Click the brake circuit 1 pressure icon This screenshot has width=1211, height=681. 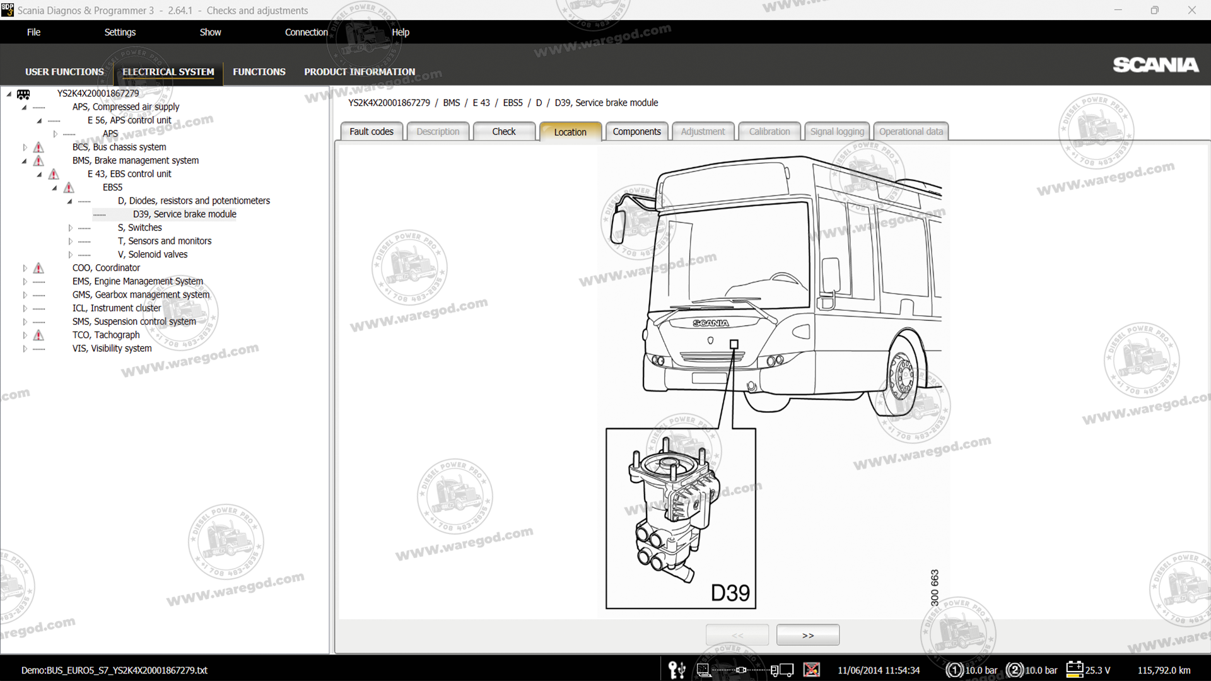click(x=954, y=670)
